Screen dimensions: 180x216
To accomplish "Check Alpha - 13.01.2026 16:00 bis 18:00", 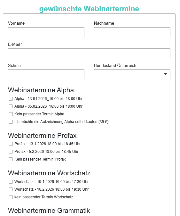I will coord(11,99).
